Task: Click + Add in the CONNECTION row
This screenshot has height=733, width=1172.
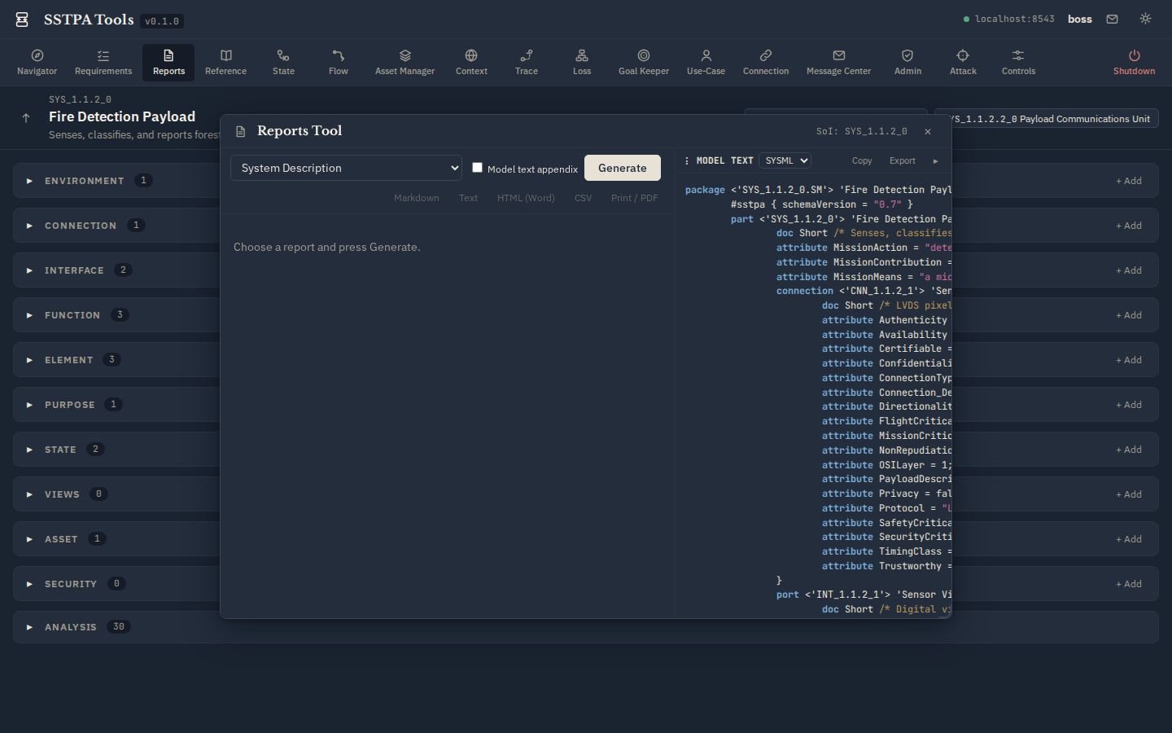Action: point(1129,226)
